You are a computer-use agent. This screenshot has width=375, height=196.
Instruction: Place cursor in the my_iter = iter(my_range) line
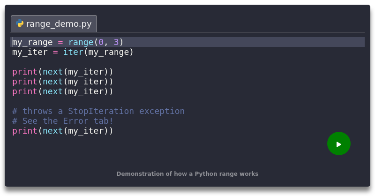point(73,52)
